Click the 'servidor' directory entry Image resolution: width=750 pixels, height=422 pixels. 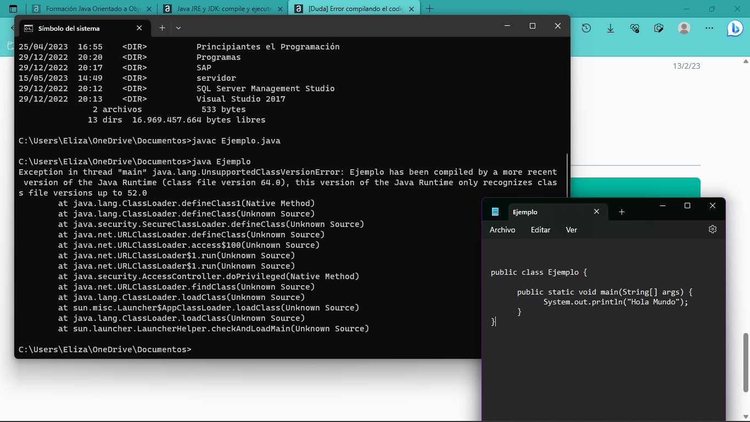(216, 78)
